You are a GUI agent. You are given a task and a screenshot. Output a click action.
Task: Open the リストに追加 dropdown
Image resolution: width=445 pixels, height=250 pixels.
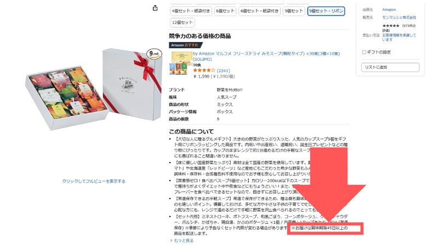(x=390, y=67)
